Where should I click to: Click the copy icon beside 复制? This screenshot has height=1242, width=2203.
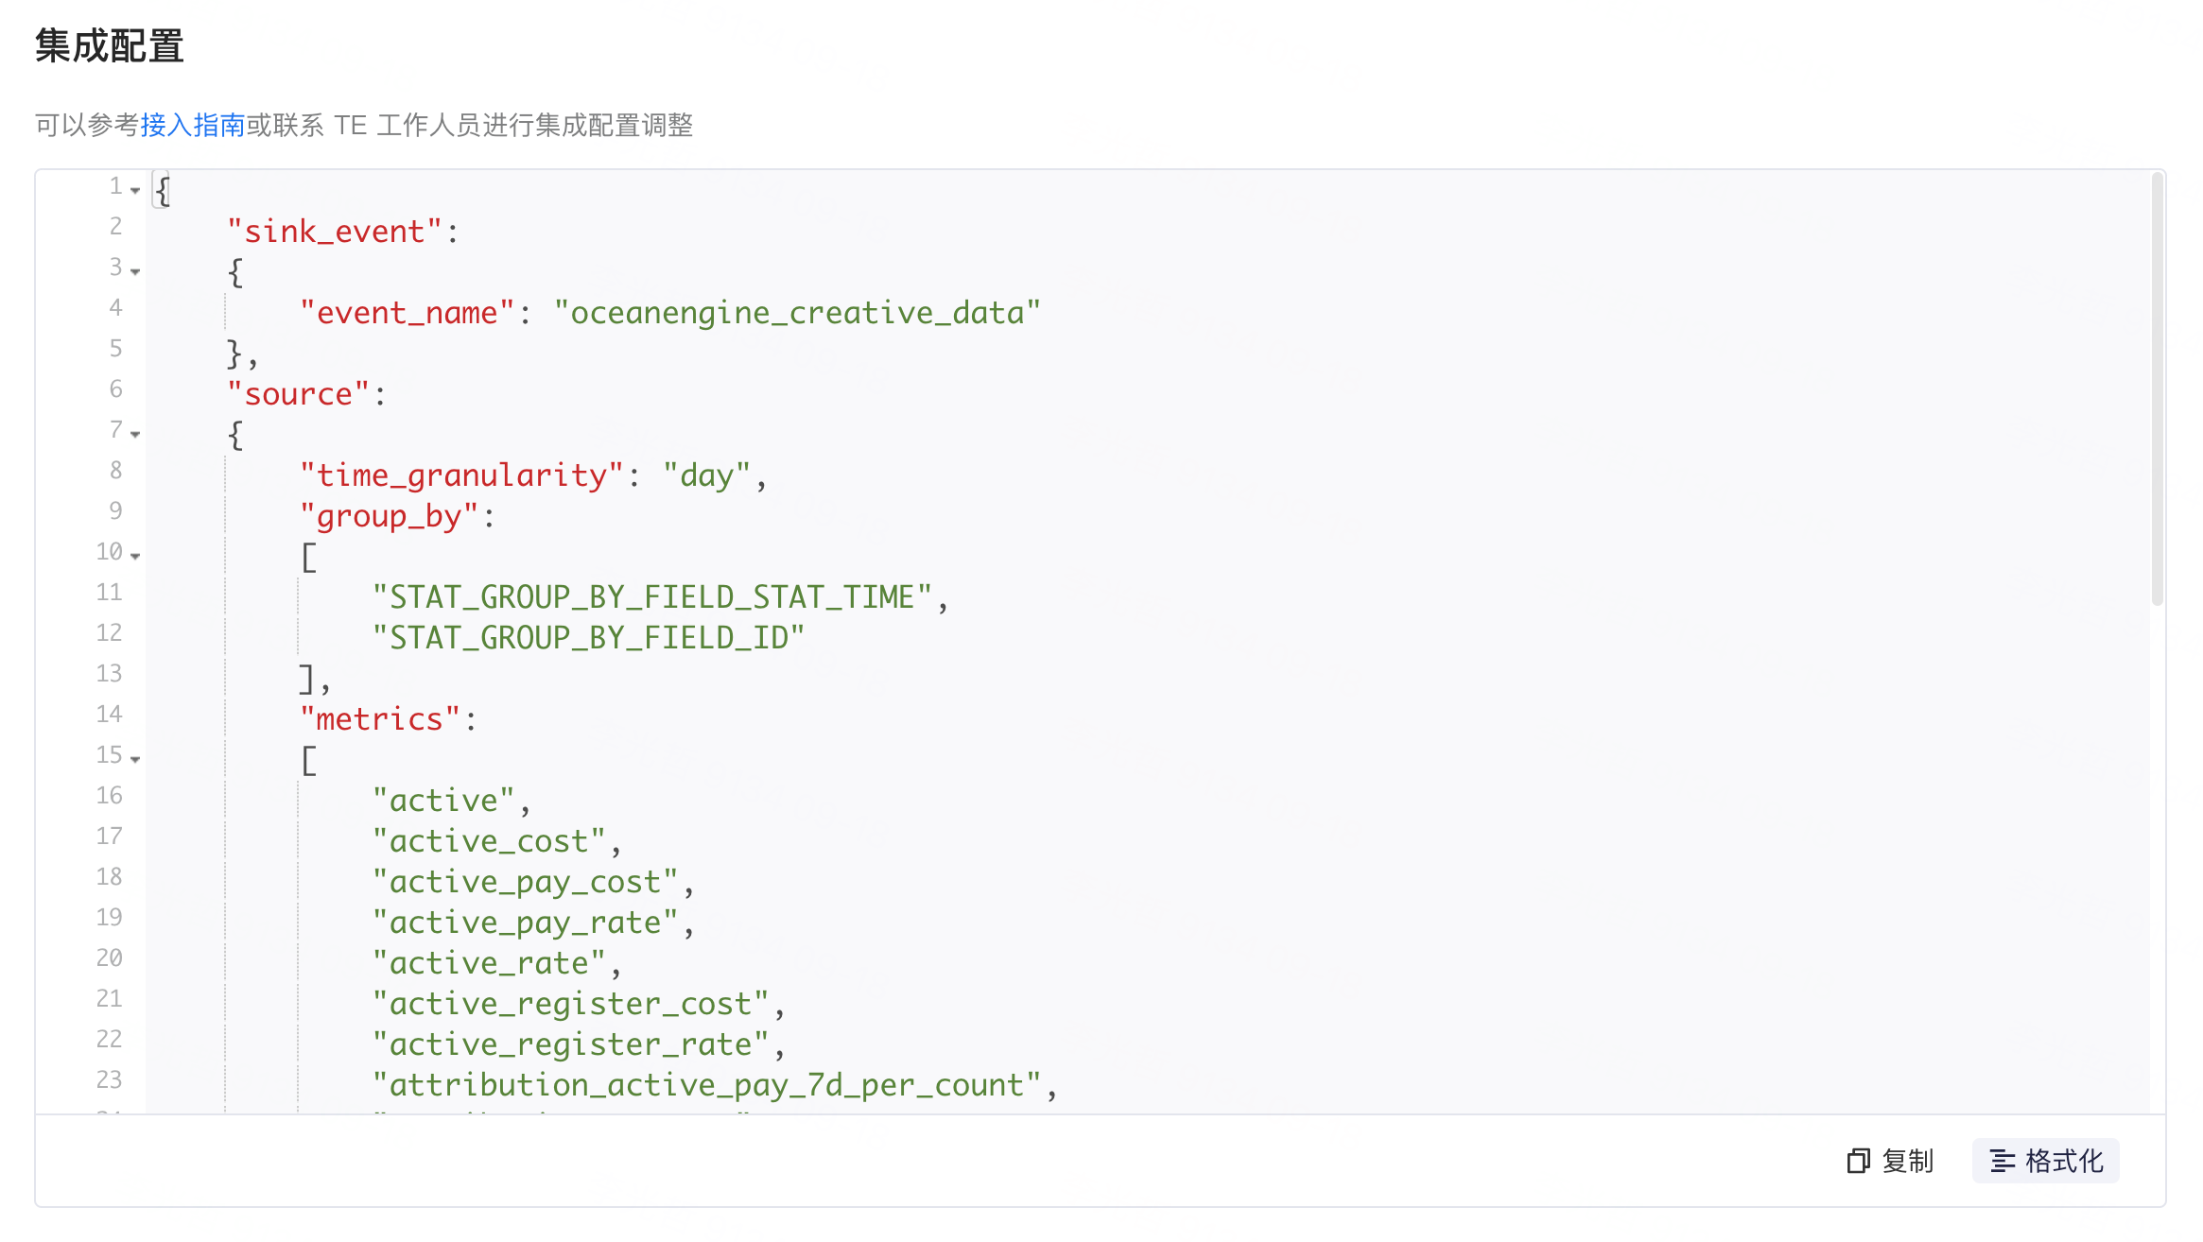click(1858, 1161)
